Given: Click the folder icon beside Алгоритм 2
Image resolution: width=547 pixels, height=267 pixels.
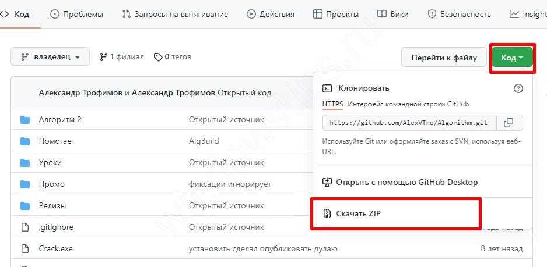Looking at the screenshot, I should tap(25, 120).
